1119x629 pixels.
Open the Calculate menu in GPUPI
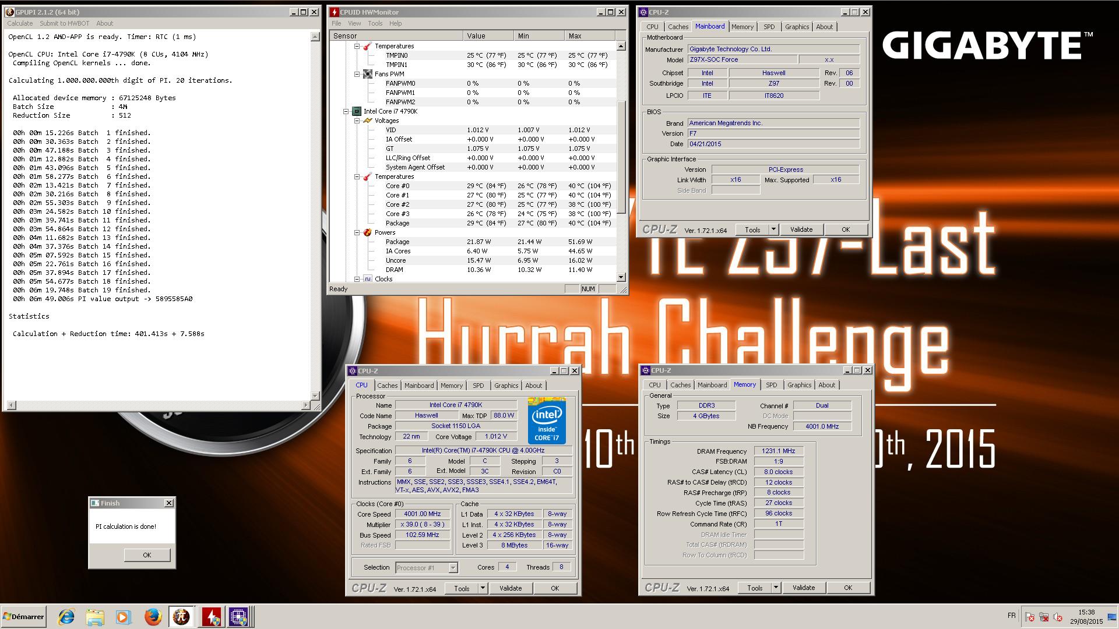[x=20, y=23]
